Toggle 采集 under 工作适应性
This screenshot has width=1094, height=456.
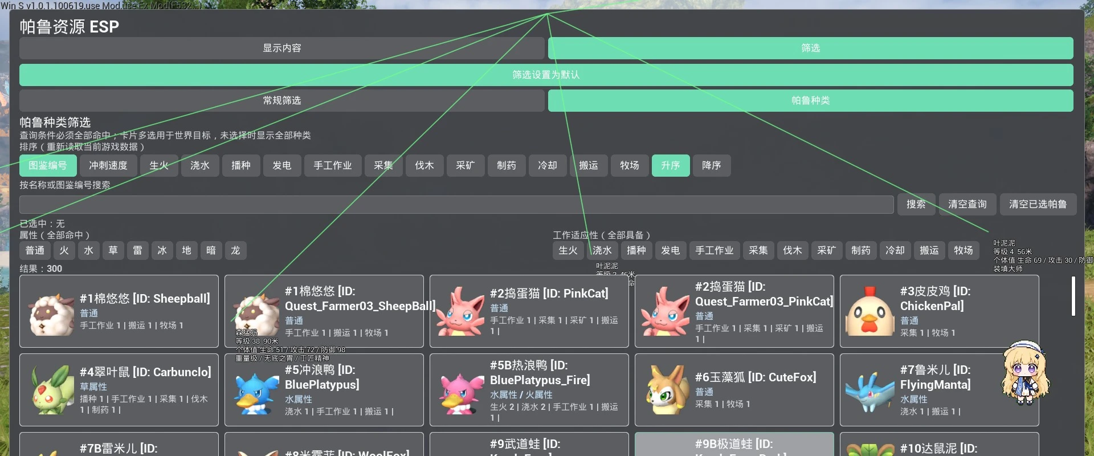[758, 251]
